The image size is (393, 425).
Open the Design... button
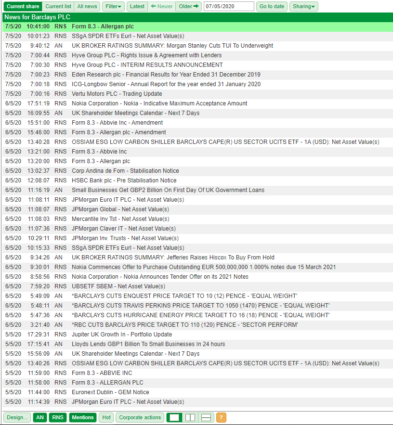[17, 417]
